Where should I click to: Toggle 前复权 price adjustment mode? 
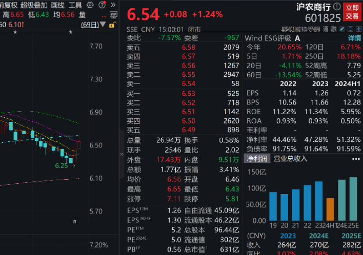pyautogui.click(x=9, y=5)
